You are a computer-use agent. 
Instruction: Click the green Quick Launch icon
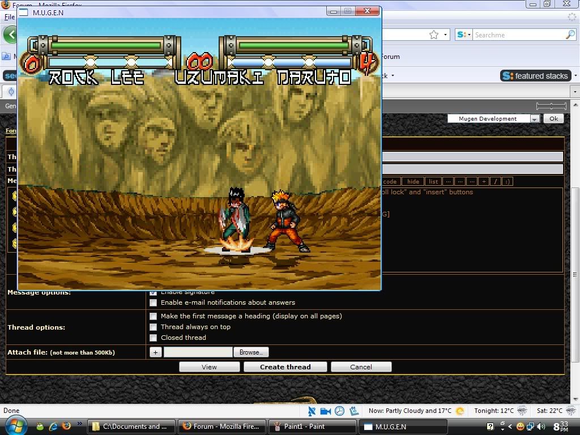click(x=40, y=427)
